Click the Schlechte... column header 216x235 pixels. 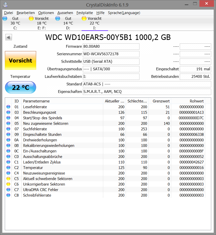pos(137,101)
